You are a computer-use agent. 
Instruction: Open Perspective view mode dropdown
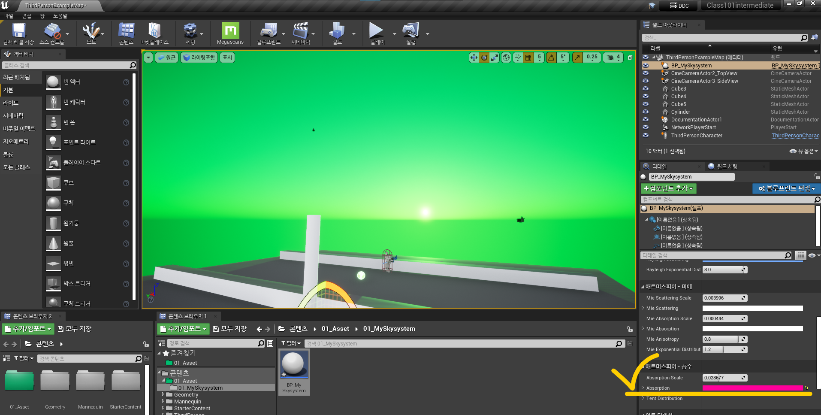click(x=166, y=58)
